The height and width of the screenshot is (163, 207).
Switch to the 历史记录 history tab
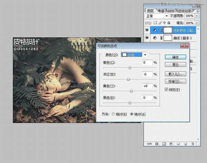click(186, 10)
